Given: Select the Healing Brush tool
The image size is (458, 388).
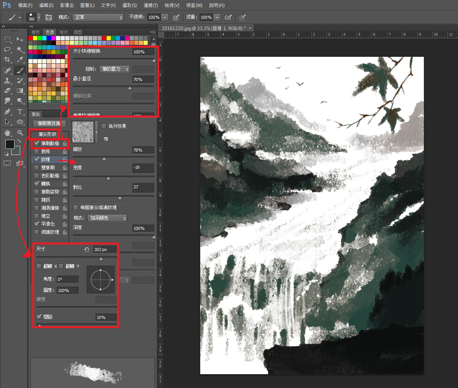Looking at the screenshot, I should click(8, 70).
